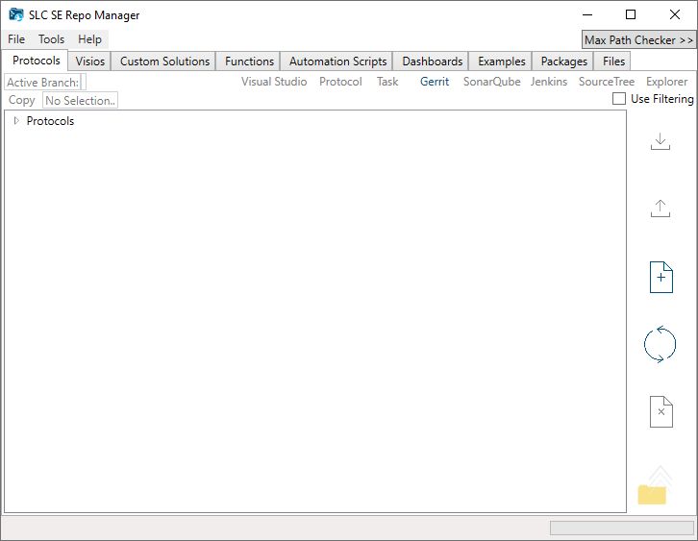Close the Repo Manager window

(674, 14)
